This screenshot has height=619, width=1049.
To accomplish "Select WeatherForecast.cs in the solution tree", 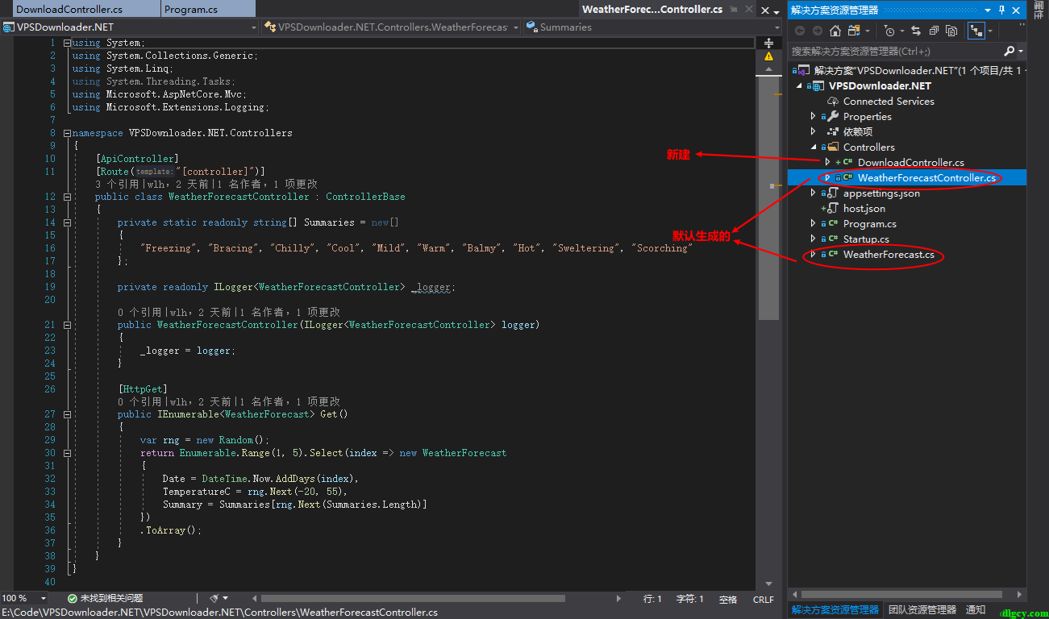I will 889,254.
